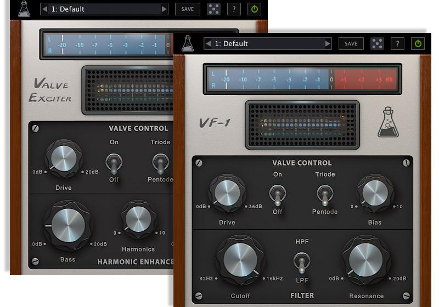This screenshot has height=307, width=439.
Task: Click the large flask logo on VF-1 panel
Action: (x=389, y=122)
